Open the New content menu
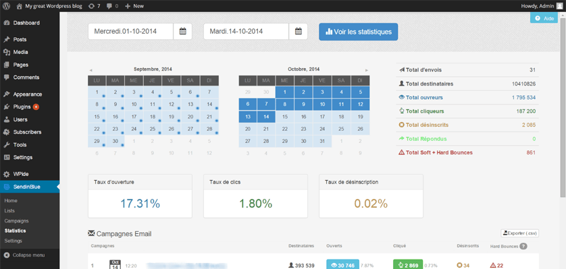 134,6
